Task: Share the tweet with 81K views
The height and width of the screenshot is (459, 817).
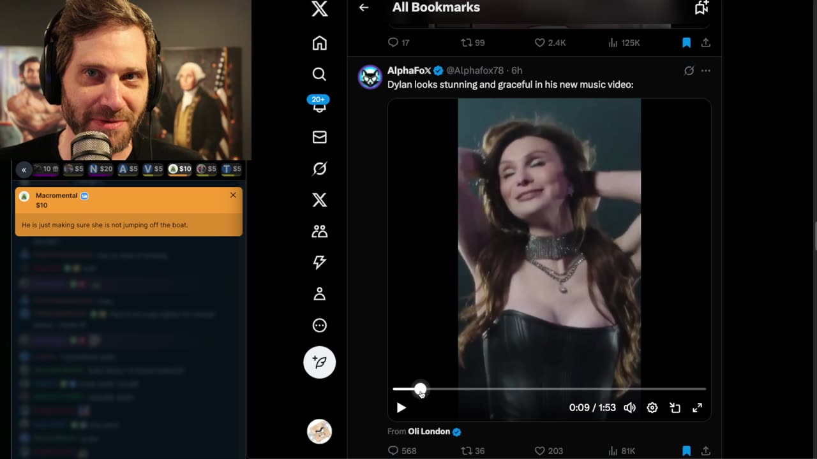Action: pyautogui.click(x=706, y=451)
